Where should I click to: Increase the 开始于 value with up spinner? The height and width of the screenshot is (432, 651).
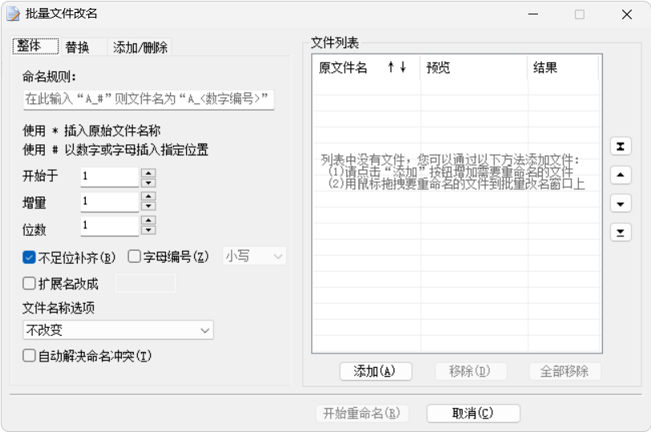[x=148, y=172]
